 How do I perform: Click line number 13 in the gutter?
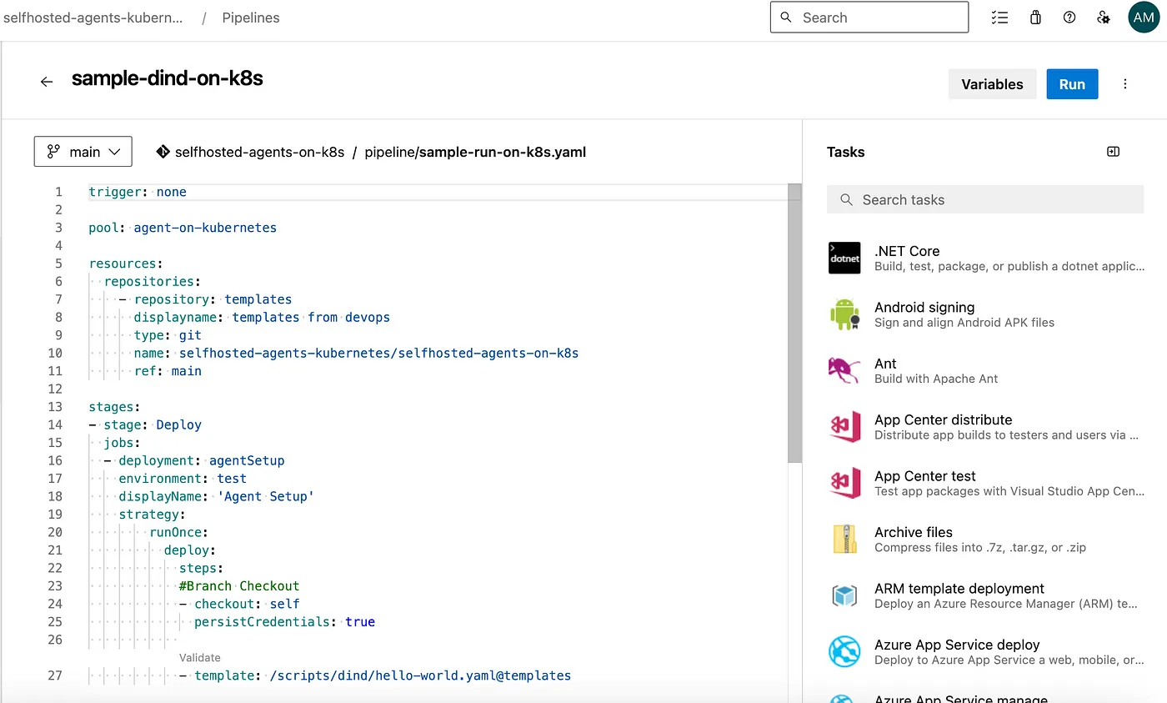[x=55, y=407]
